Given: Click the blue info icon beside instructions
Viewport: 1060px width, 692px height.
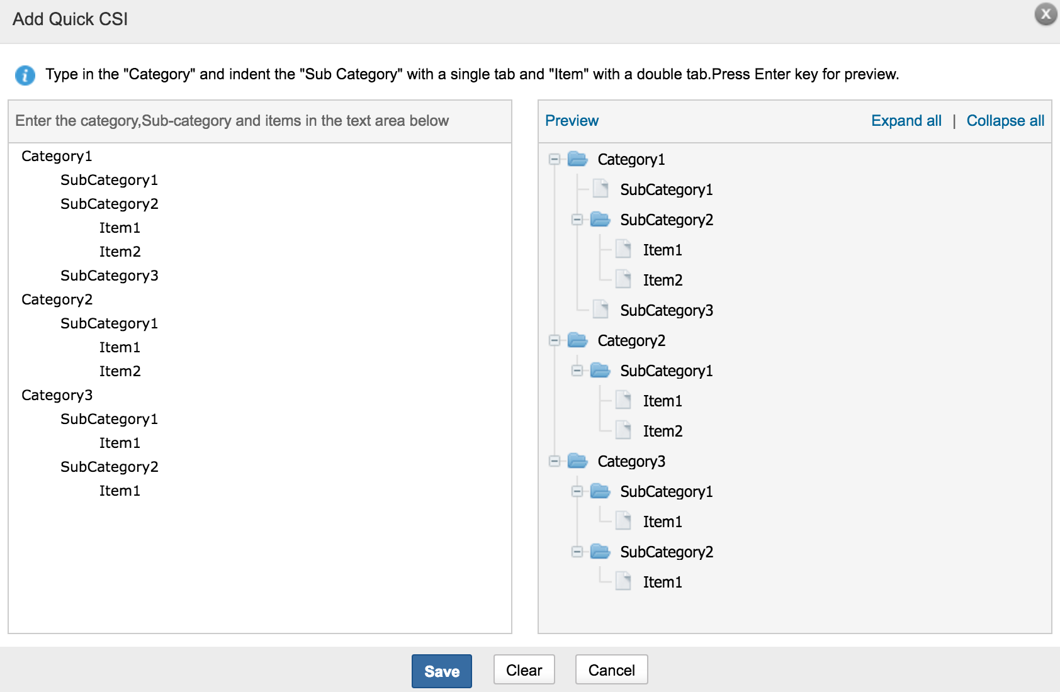Looking at the screenshot, I should click(25, 75).
